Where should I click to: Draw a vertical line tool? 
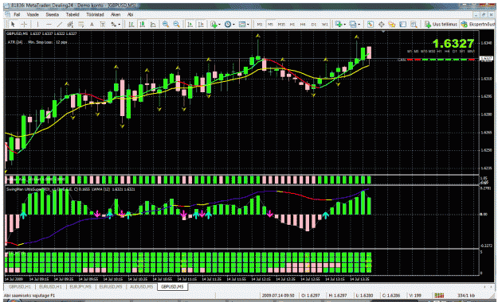pos(37,25)
